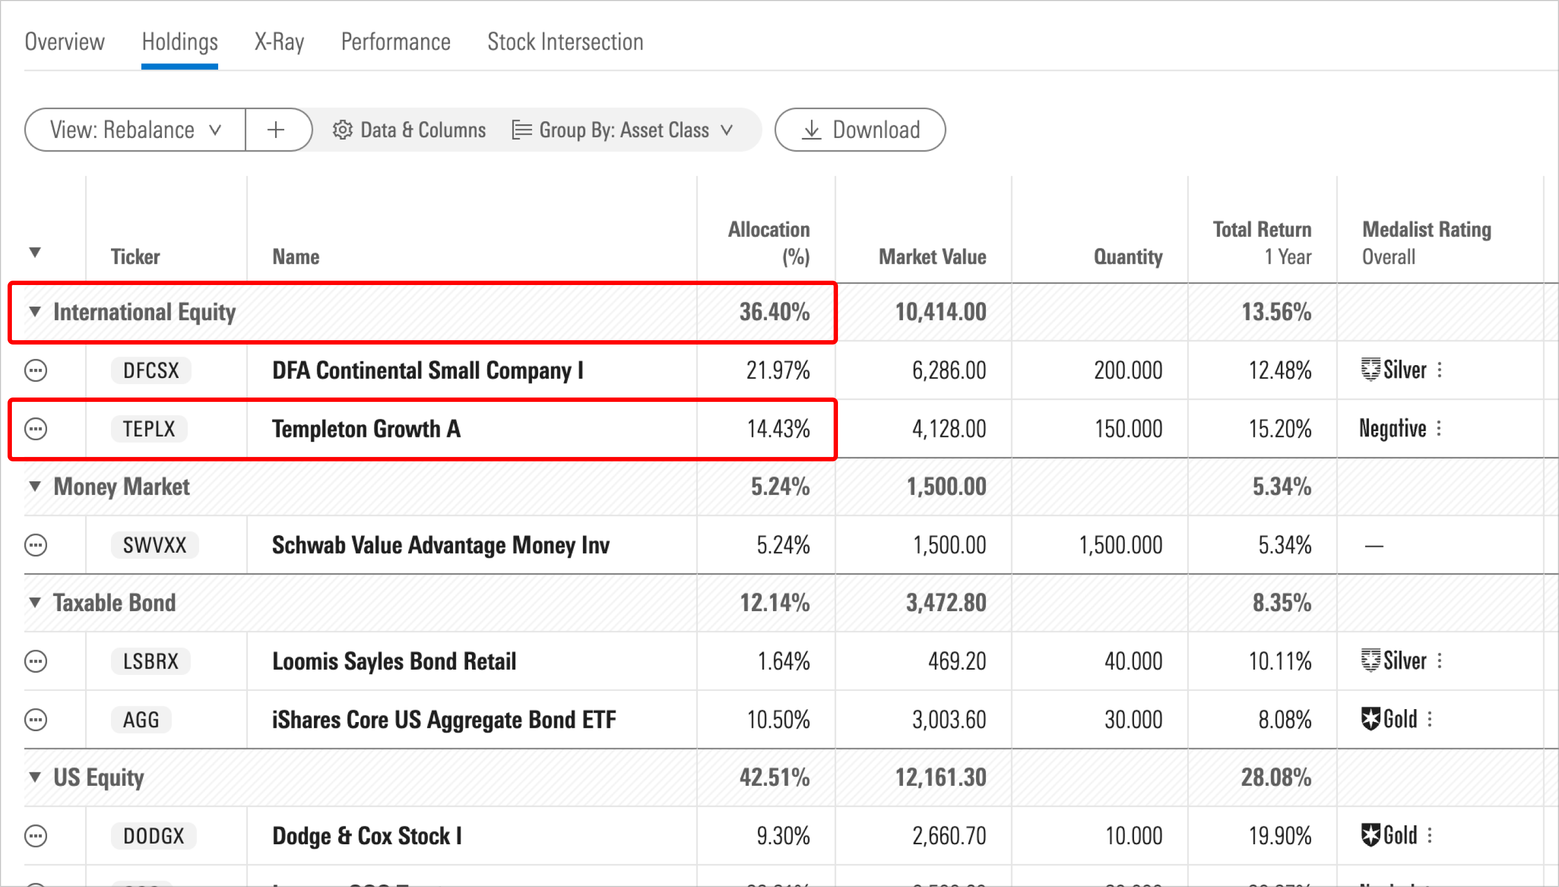Click the Download button
The height and width of the screenshot is (887, 1559).
click(860, 130)
